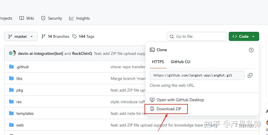Click the Clone terminal icon
This screenshot has height=135, width=268.
click(x=152, y=50)
